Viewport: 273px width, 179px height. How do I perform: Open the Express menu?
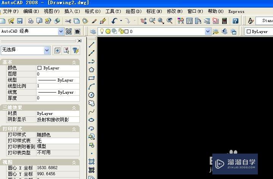click(236, 11)
